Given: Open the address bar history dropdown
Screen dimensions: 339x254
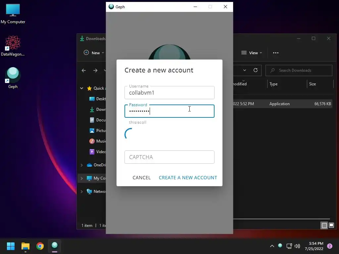Looking at the screenshot, I should [245, 70].
